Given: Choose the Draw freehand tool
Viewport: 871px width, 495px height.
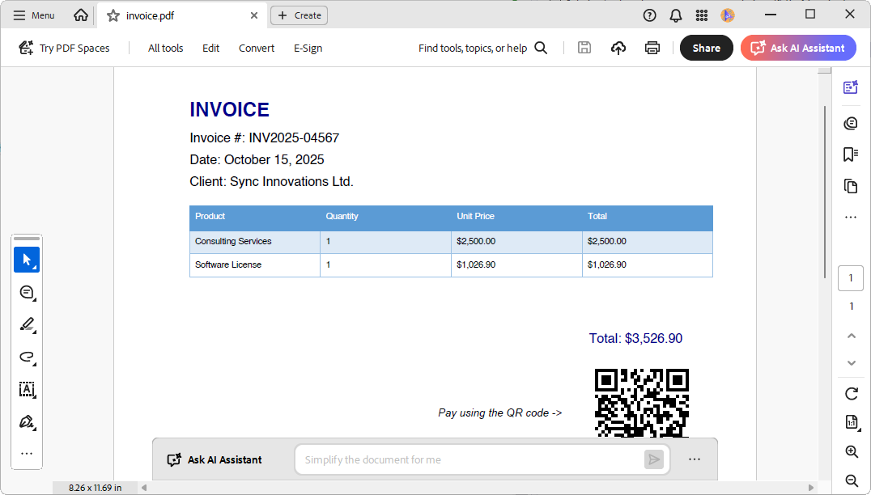Looking at the screenshot, I should pyautogui.click(x=27, y=357).
